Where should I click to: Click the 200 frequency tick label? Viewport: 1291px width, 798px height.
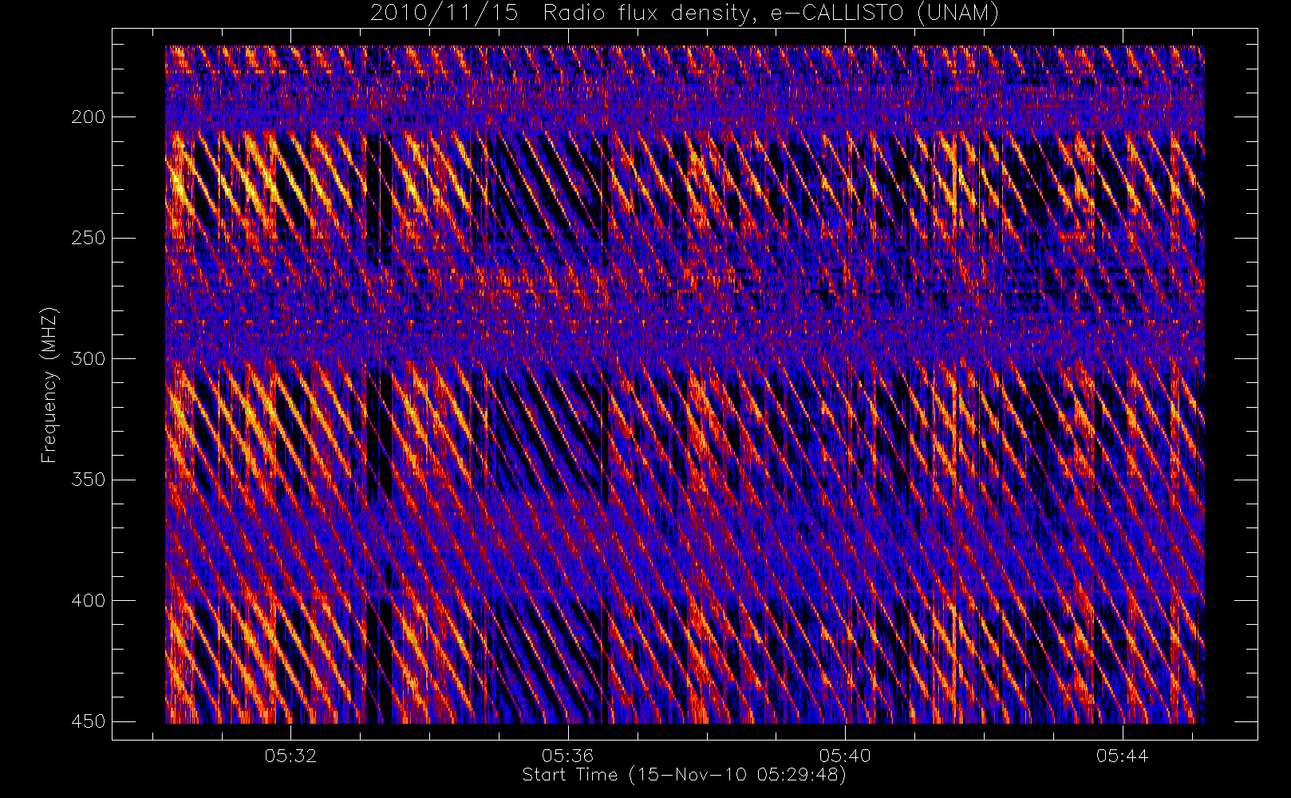click(x=88, y=117)
